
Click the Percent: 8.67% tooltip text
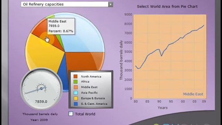(x=61, y=31)
